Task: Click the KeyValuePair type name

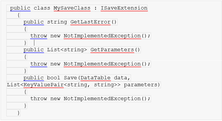Action: pos(44,85)
